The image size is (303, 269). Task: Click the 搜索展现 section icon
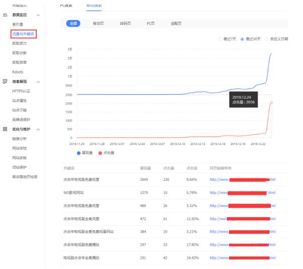pyautogui.click(x=5, y=82)
